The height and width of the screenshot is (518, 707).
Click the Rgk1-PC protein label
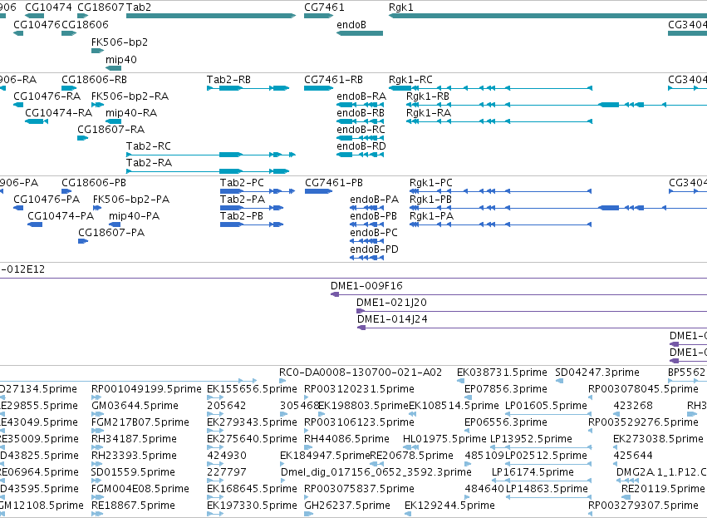tap(430, 183)
